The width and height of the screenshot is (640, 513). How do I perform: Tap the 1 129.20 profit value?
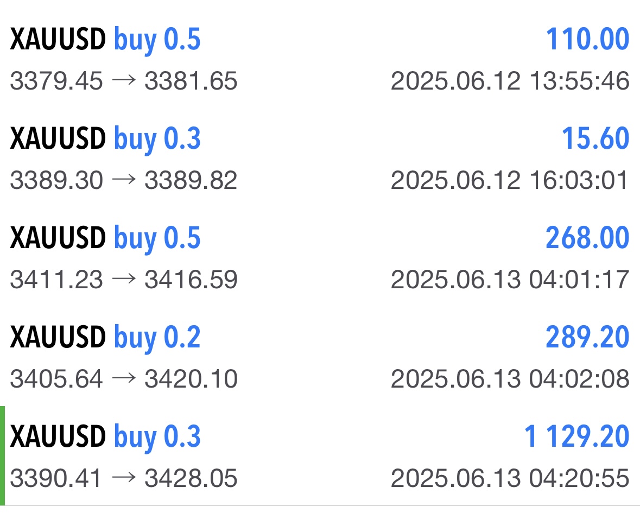[576, 437]
